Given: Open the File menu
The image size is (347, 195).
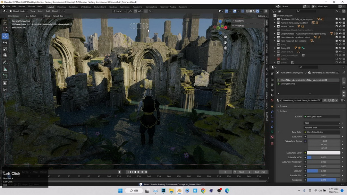Looking at the screenshot, I should click(x=8, y=6).
